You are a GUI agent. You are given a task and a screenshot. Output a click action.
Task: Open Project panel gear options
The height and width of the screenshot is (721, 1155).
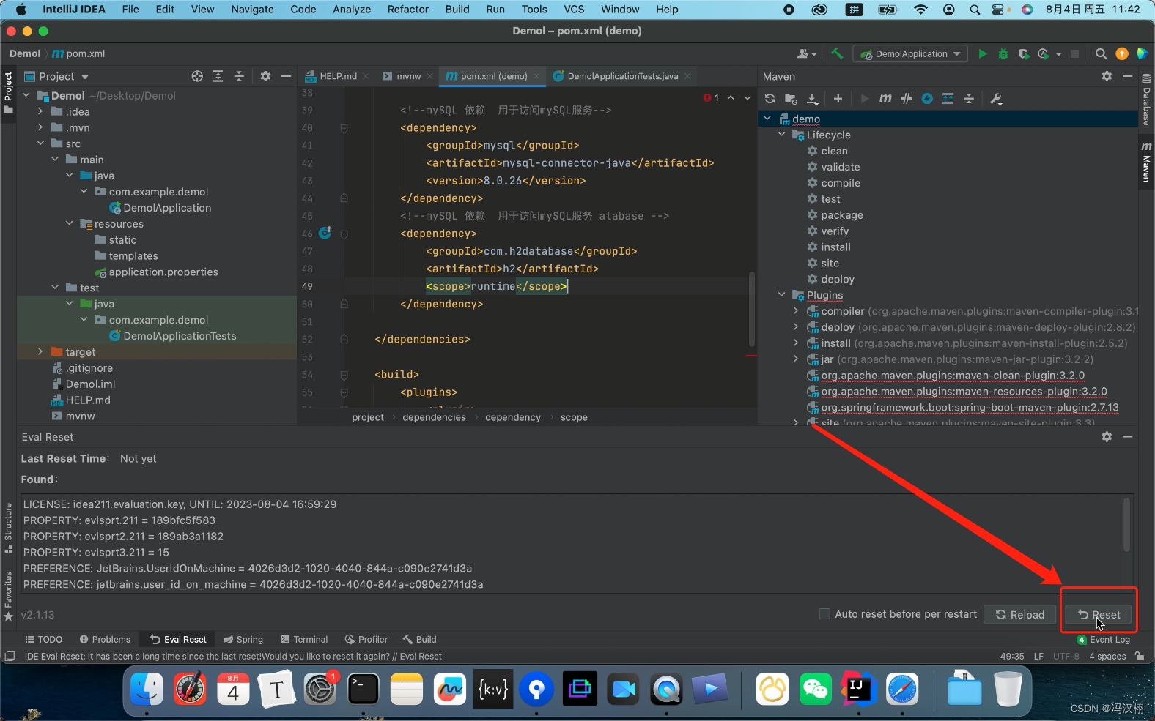265,76
